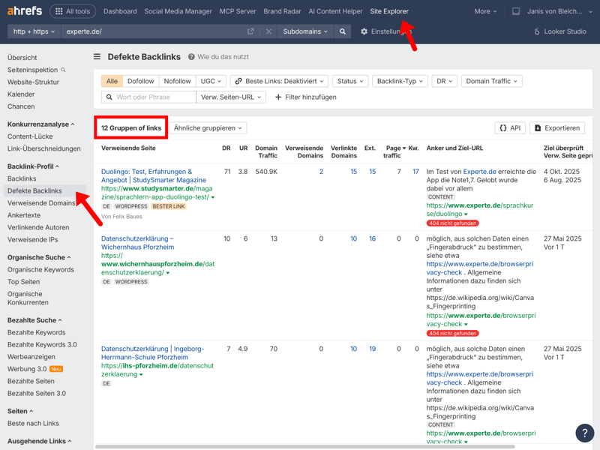Click the Seiteninspektion search icon in sidebar

(x=63, y=70)
